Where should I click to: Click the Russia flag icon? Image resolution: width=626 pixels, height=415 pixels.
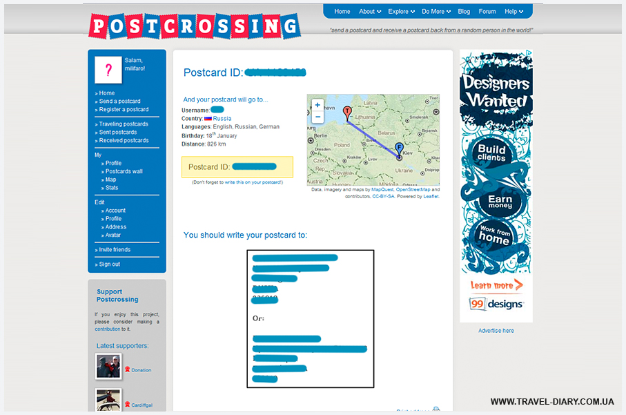coord(208,119)
